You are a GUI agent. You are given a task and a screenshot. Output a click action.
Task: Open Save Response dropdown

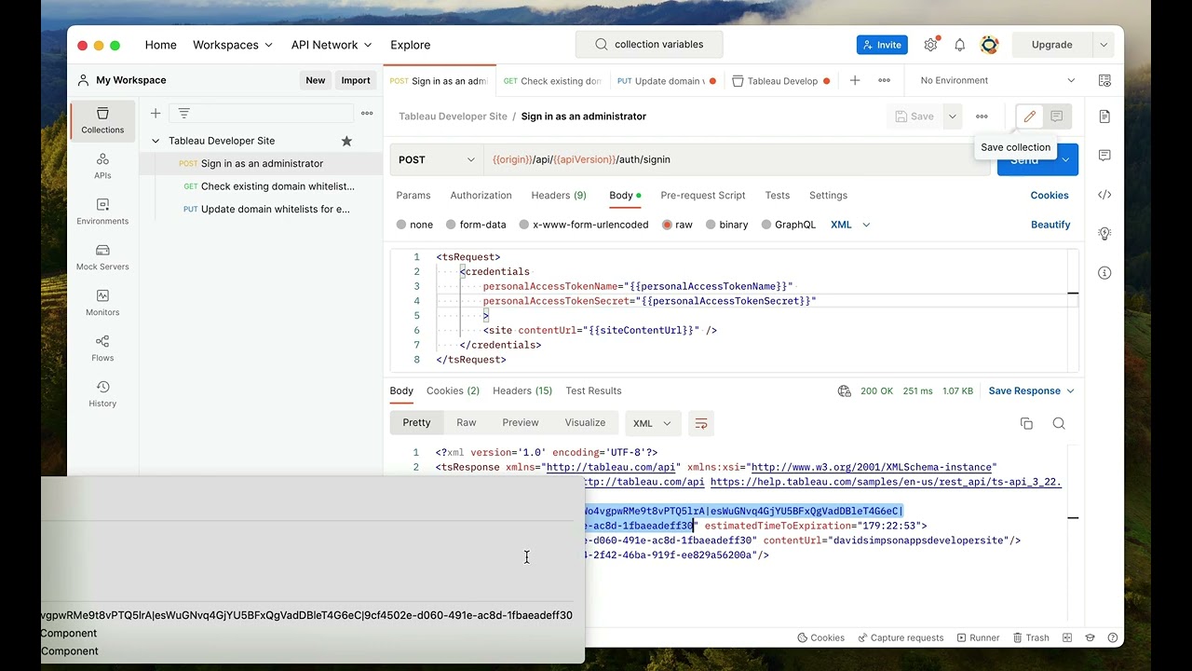1032,391
